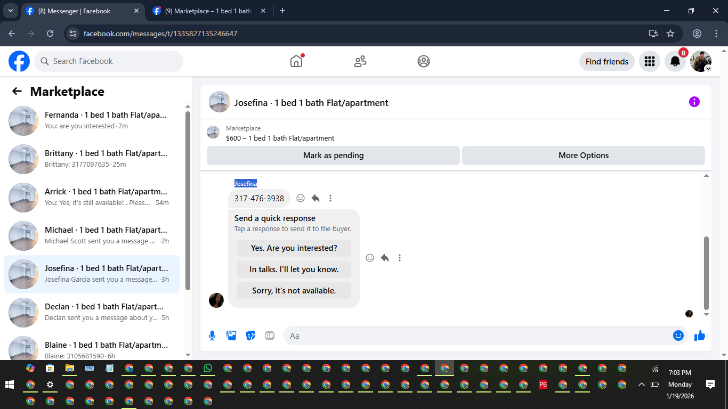Click the Aa message input field
The width and height of the screenshot is (728, 409).
[477, 336]
